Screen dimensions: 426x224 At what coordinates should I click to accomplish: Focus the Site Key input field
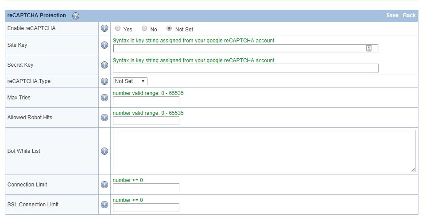click(246, 48)
